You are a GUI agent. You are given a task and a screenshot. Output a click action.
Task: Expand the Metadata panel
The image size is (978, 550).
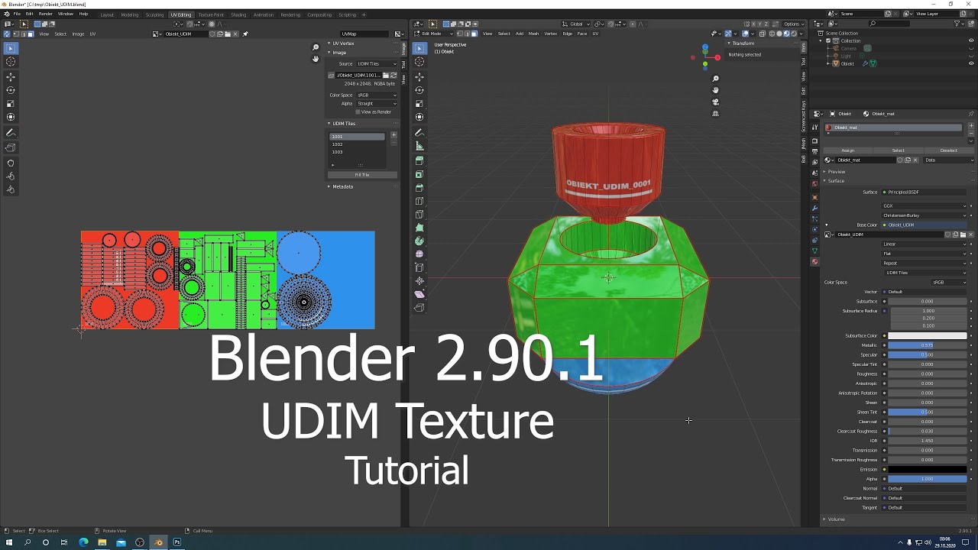point(342,187)
